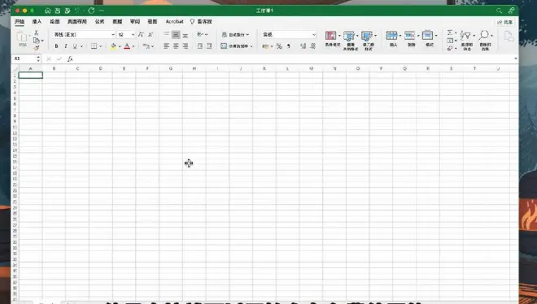
Task: Click the A1 name box field
Action: tap(24, 59)
